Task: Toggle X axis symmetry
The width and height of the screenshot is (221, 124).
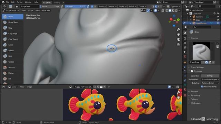Action: click(x=156, y=7)
